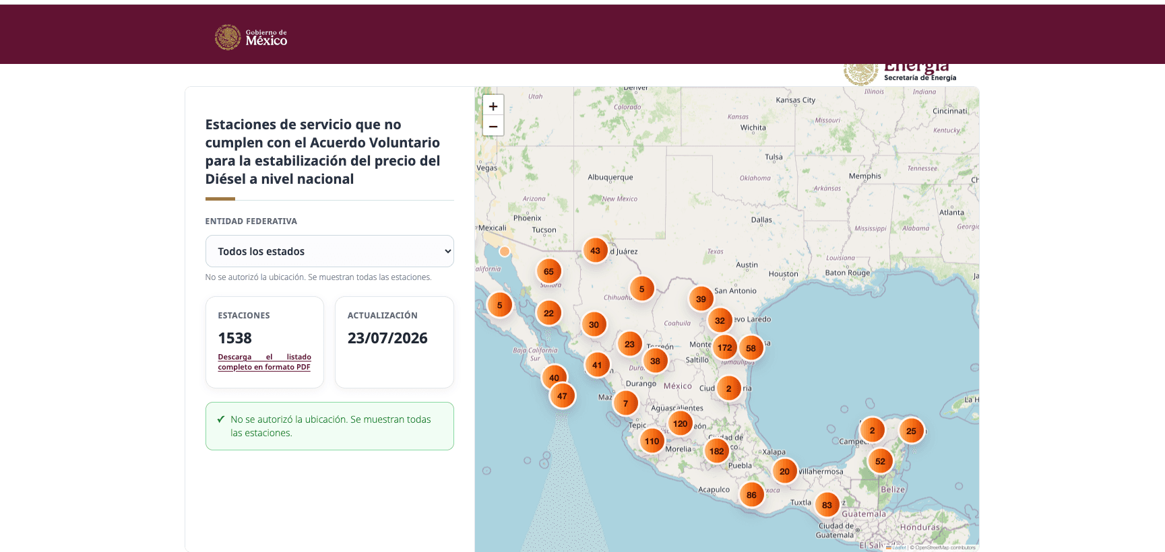Click the ENTIDAD FEDERATIVA label
This screenshot has height=552, width=1165.
pyautogui.click(x=251, y=221)
